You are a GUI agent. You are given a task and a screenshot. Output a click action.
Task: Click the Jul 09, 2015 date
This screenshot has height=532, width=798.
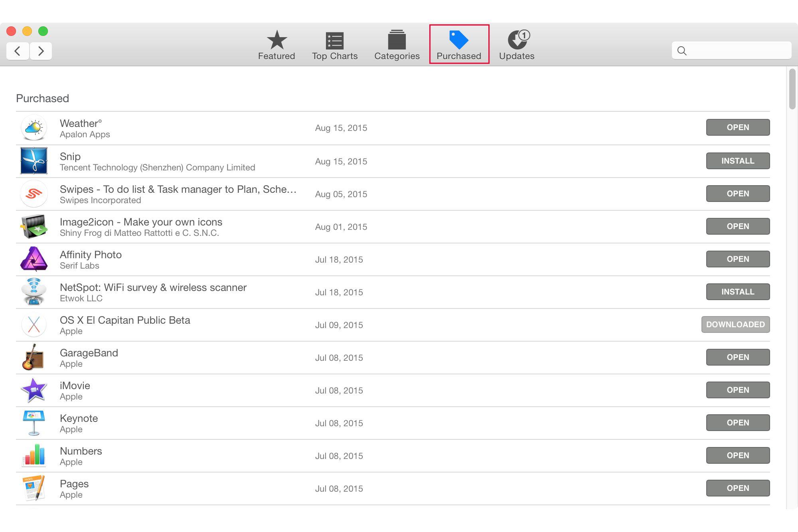339,325
